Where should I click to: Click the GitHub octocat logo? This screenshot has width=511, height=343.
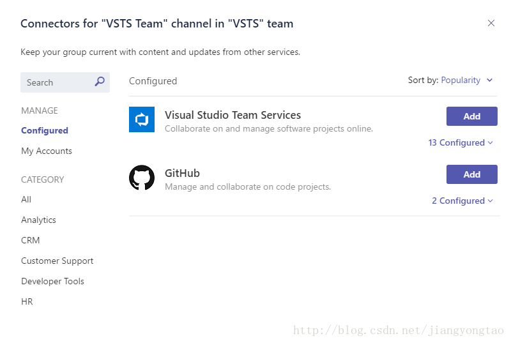pos(142,178)
